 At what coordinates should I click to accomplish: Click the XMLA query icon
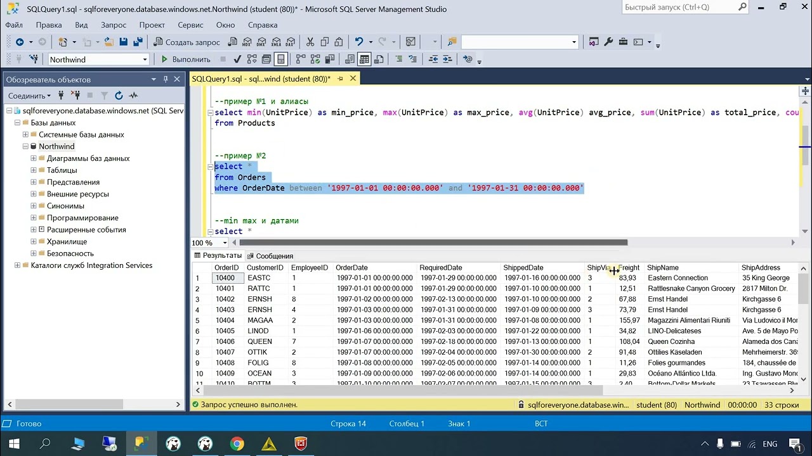pyautogui.click(x=276, y=42)
